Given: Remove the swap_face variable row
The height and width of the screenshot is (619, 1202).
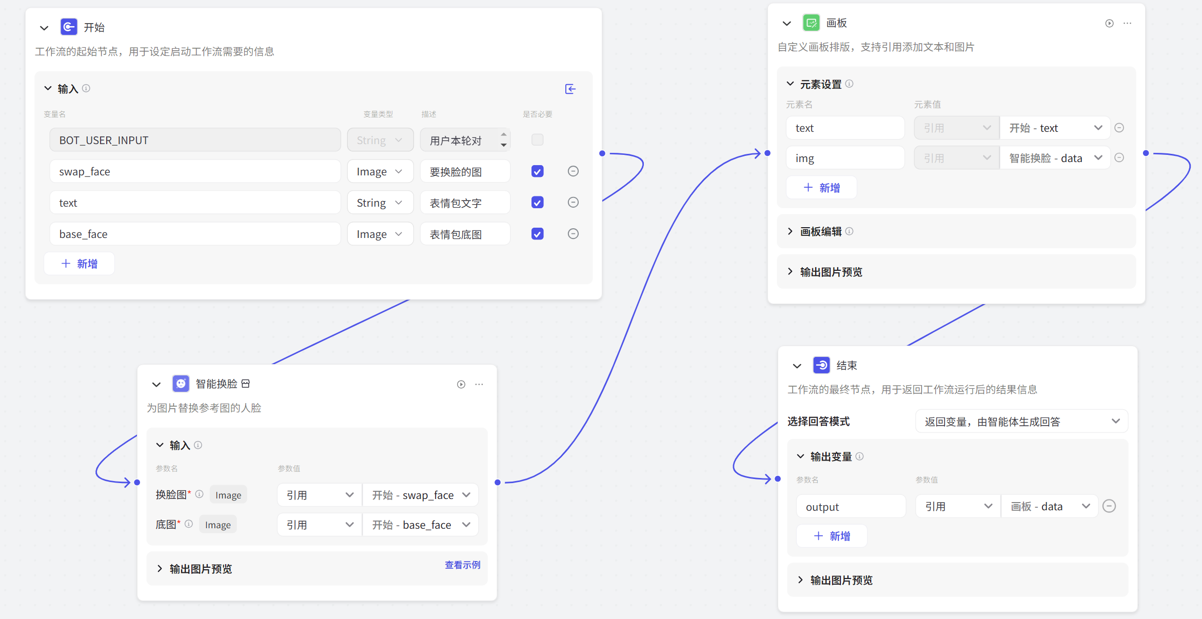Looking at the screenshot, I should tap(573, 171).
